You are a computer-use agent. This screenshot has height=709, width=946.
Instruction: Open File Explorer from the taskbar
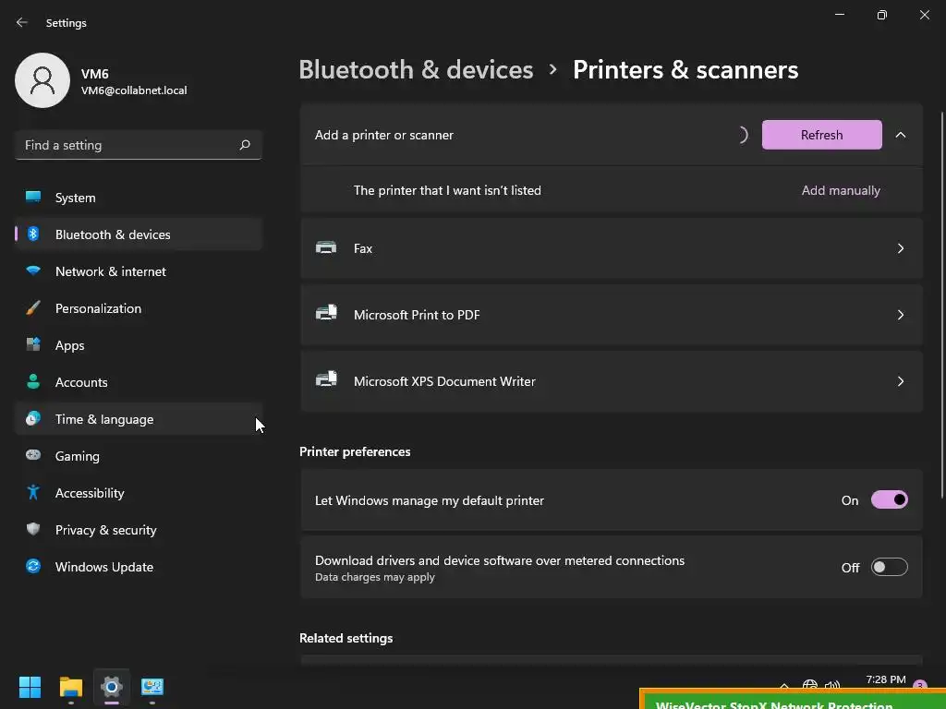click(71, 687)
